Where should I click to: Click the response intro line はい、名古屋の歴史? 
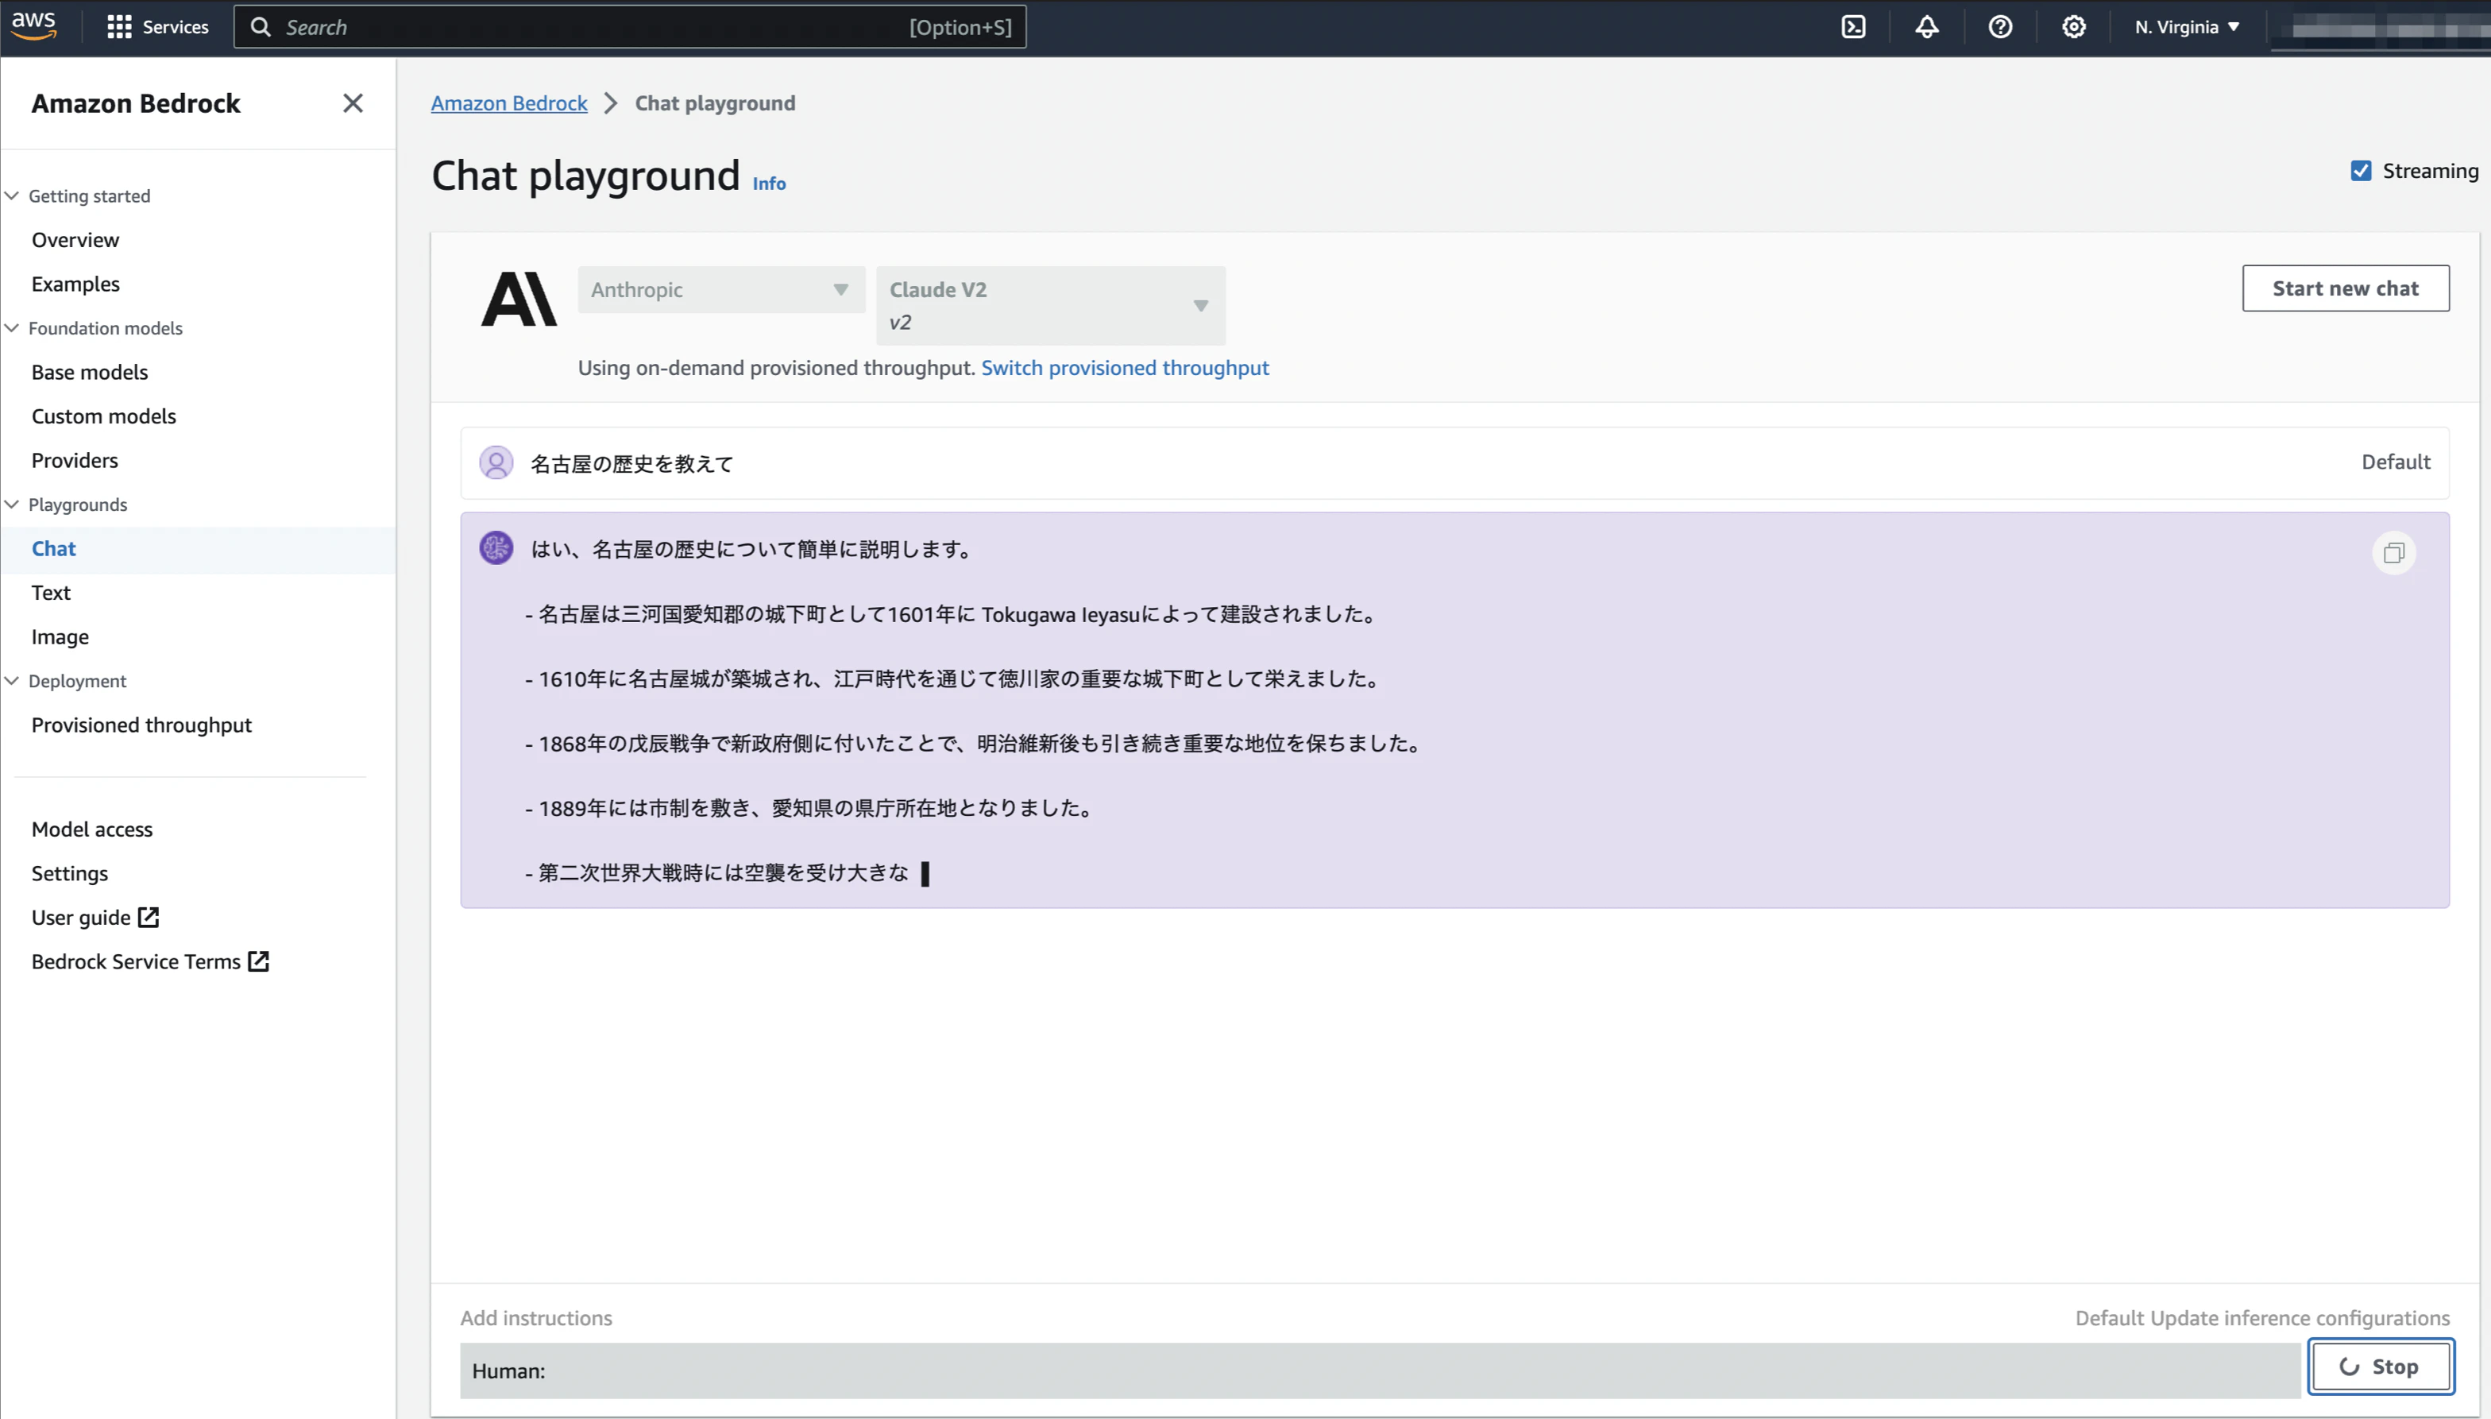(751, 550)
